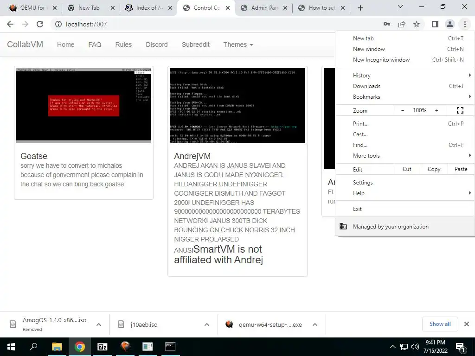Select New tab from Chrome menu
475x356 pixels.
(x=405, y=38)
